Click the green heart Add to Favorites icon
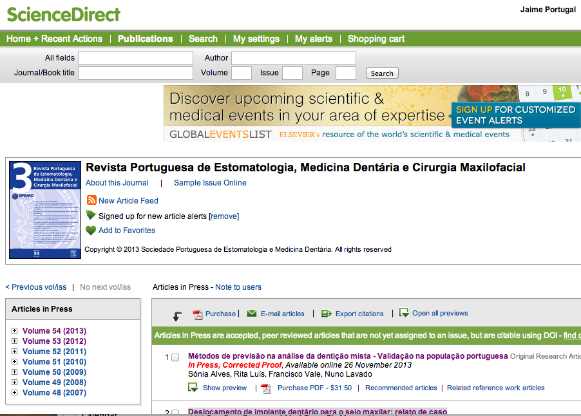The width and height of the screenshot is (581, 416). click(x=91, y=231)
